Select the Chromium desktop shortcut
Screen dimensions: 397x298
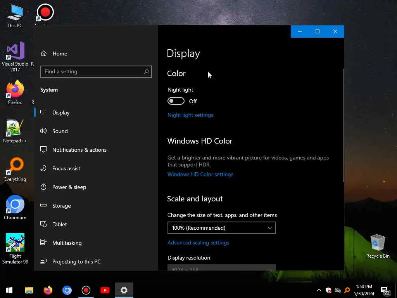pyautogui.click(x=15, y=208)
